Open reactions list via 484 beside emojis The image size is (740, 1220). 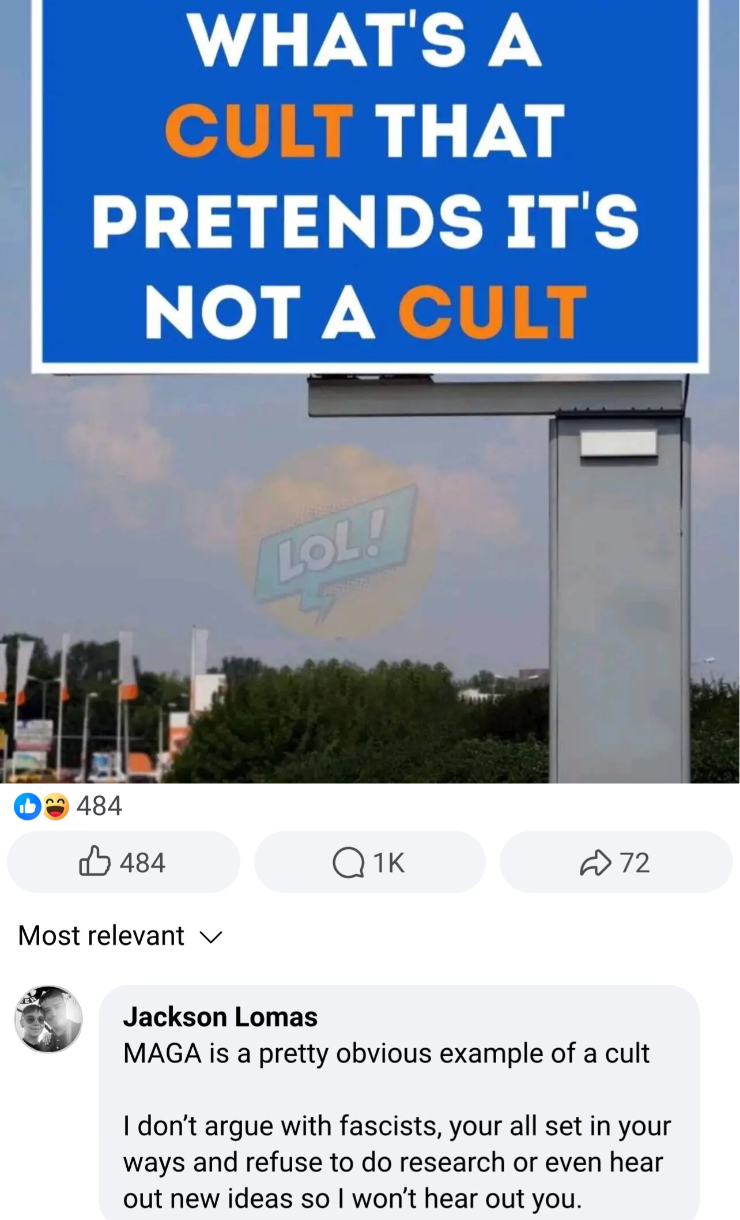click(x=99, y=805)
